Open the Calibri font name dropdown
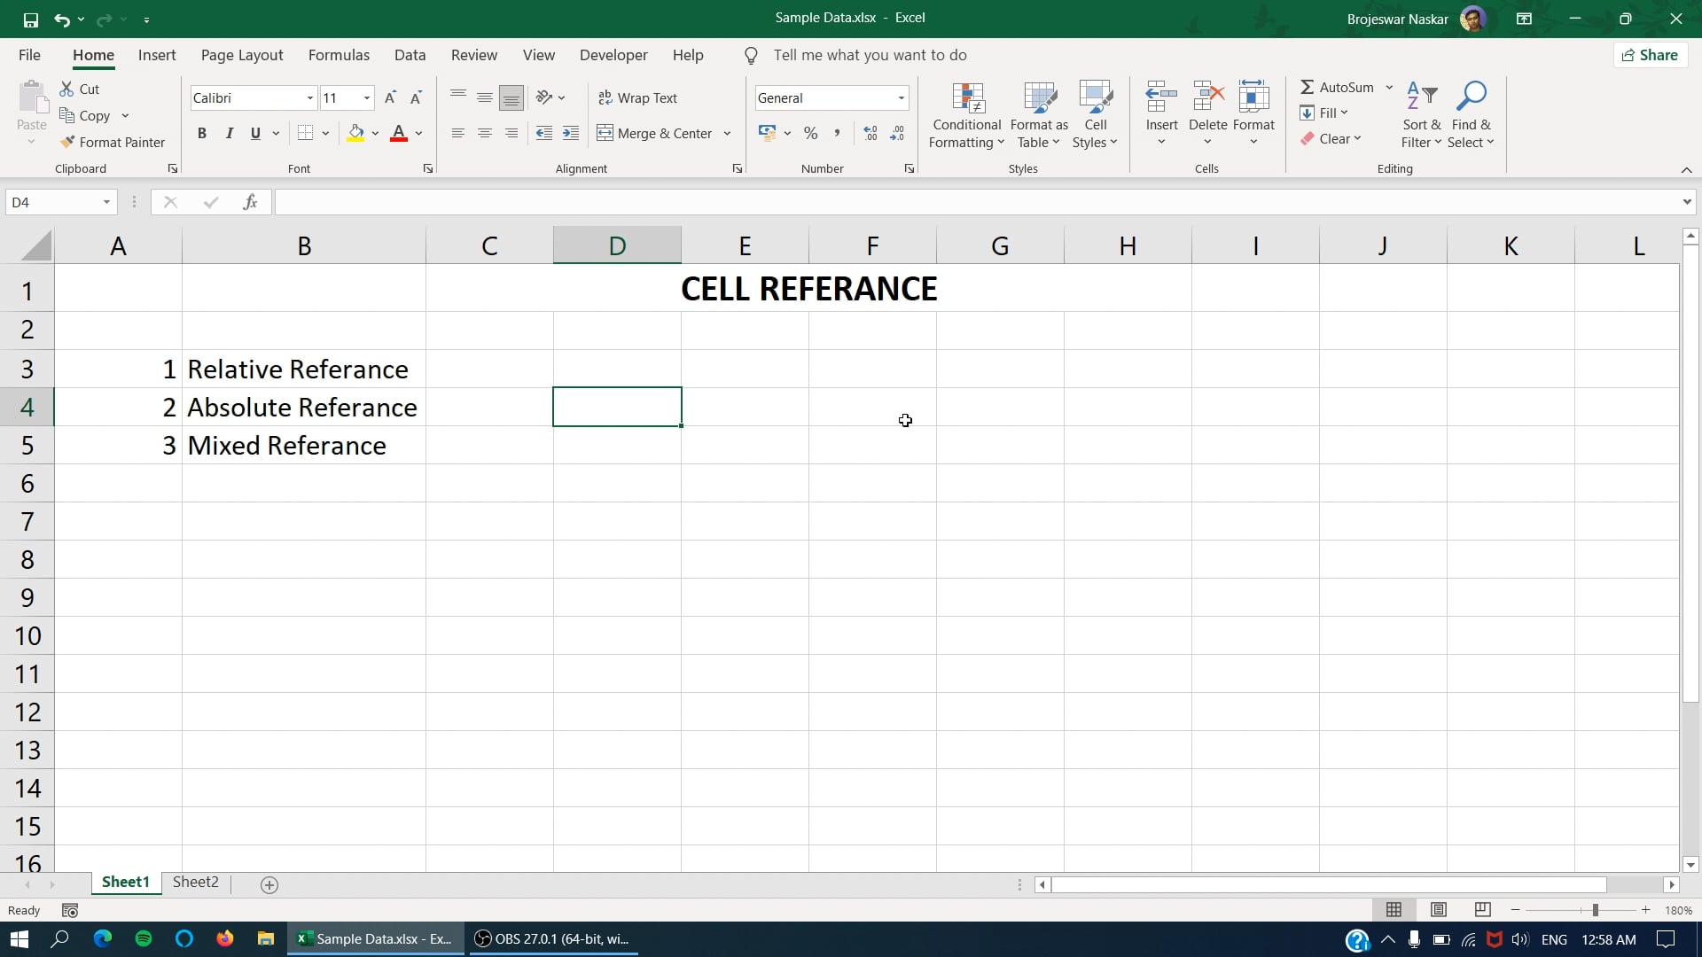This screenshot has width=1702, height=957. click(x=310, y=98)
